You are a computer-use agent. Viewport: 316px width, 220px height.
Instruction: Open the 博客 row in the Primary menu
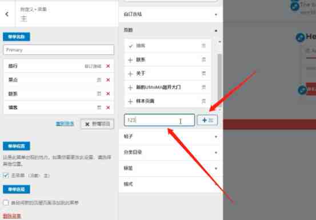[59, 107]
